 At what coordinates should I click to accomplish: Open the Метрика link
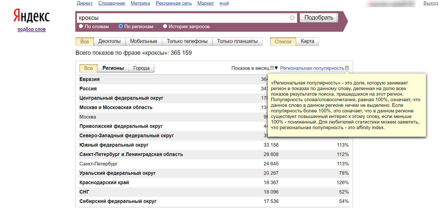point(140,3)
